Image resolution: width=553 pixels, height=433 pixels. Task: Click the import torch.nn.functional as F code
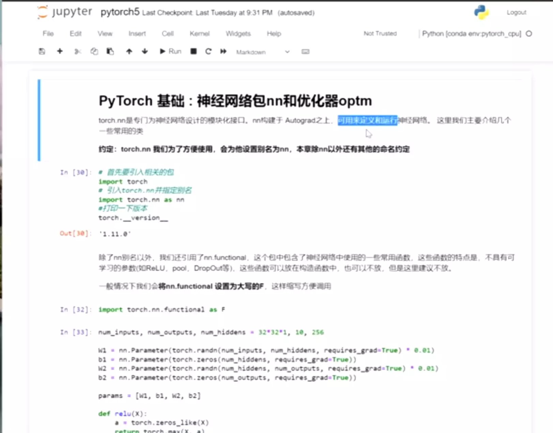point(162,309)
